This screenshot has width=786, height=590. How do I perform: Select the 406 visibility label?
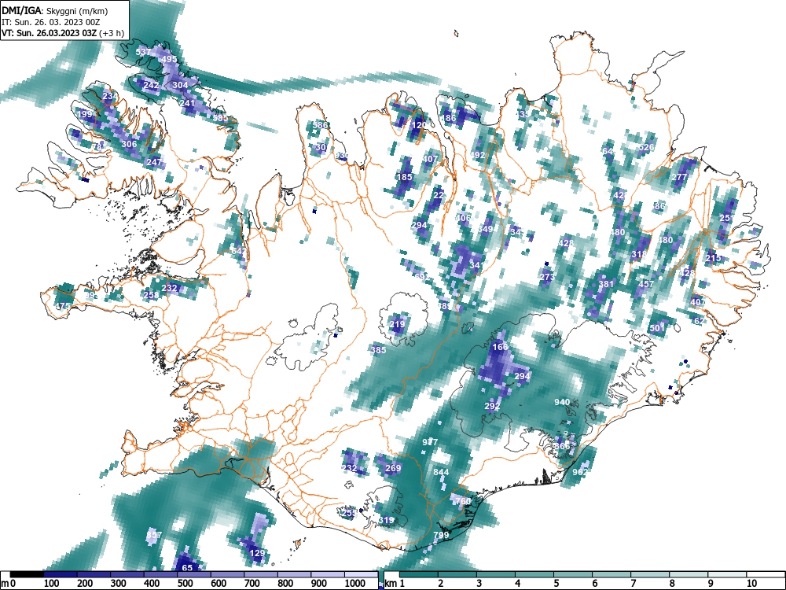[x=463, y=218]
